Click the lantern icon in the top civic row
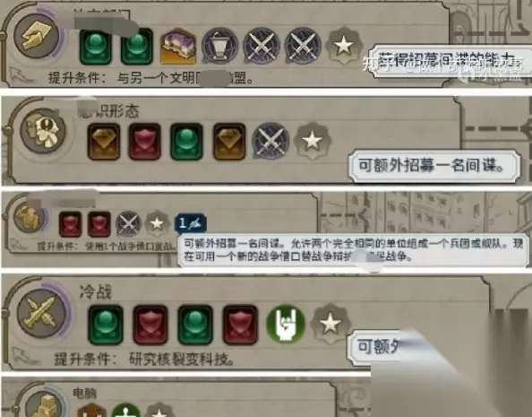This screenshot has width=532, height=417. (219, 46)
